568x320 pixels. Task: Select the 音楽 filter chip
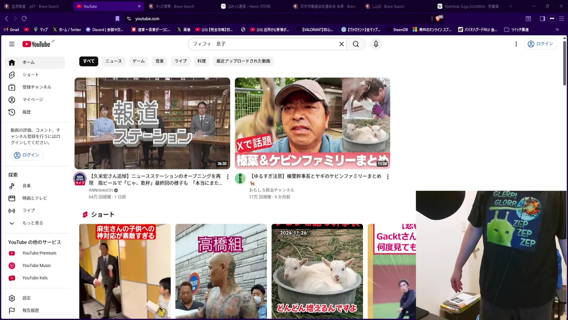(160, 61)
